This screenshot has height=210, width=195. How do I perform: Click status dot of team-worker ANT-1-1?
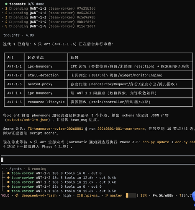pos(8,191)
